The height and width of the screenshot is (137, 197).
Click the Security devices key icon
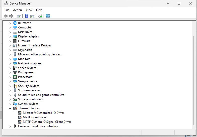15,86
